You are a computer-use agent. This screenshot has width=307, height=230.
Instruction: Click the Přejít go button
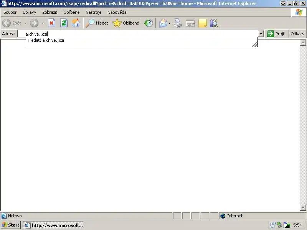coord(276,34)
